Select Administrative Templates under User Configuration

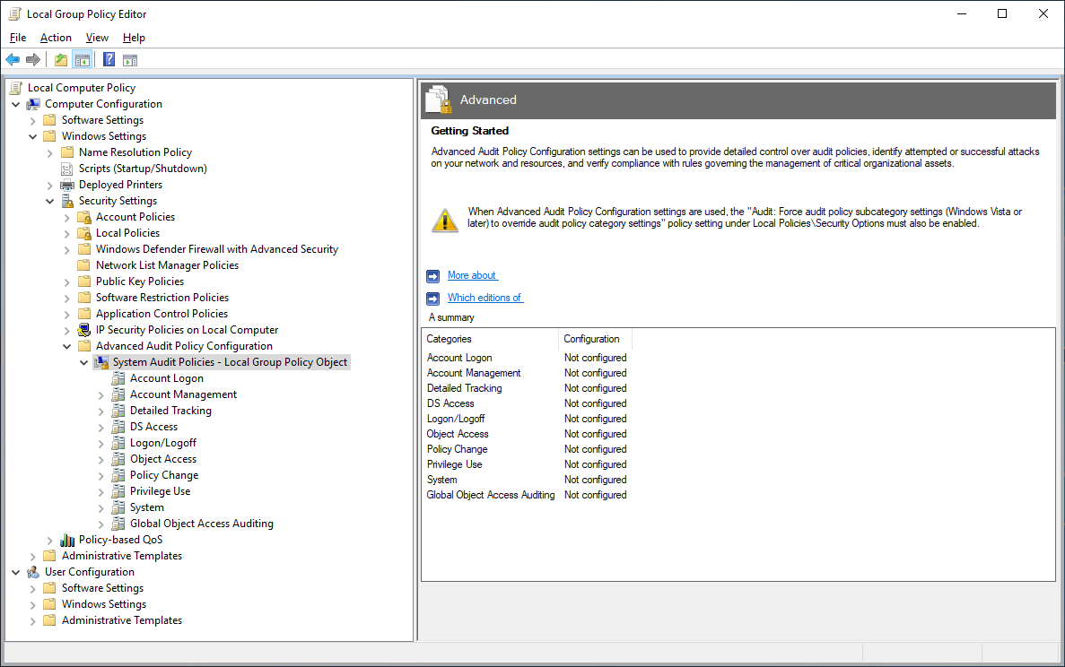click(x=122, y=620)
